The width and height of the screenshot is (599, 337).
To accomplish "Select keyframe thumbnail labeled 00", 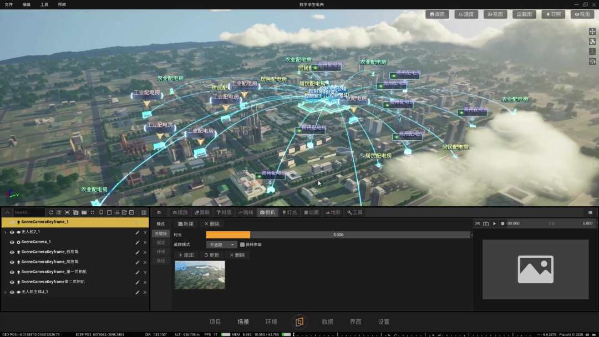I will point(200,275).
